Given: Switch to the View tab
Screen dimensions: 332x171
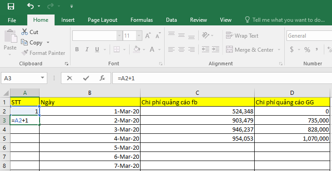Looking at the screenshot, I should pos(226,20).
